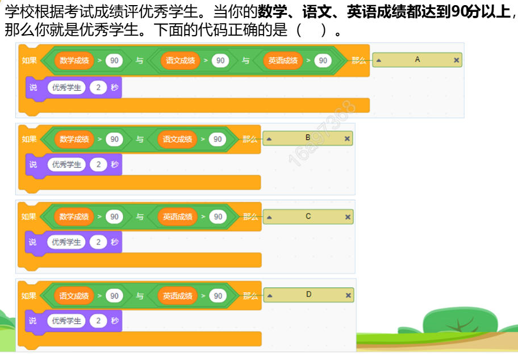
Task: Click the 说 label in option C block
Action: point(32,242)
